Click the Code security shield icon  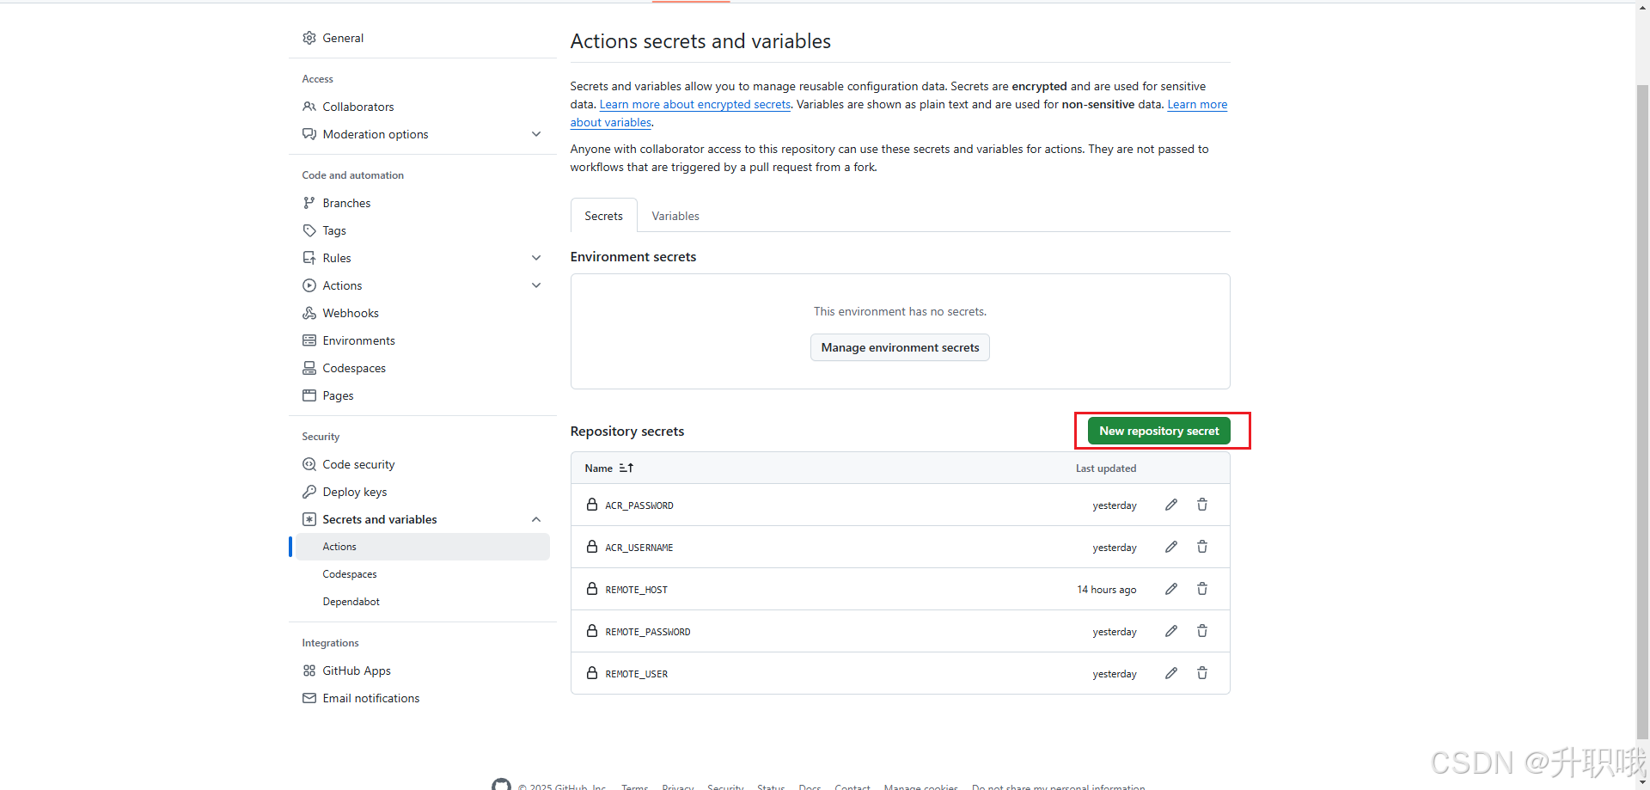click(x=309, y=464)
